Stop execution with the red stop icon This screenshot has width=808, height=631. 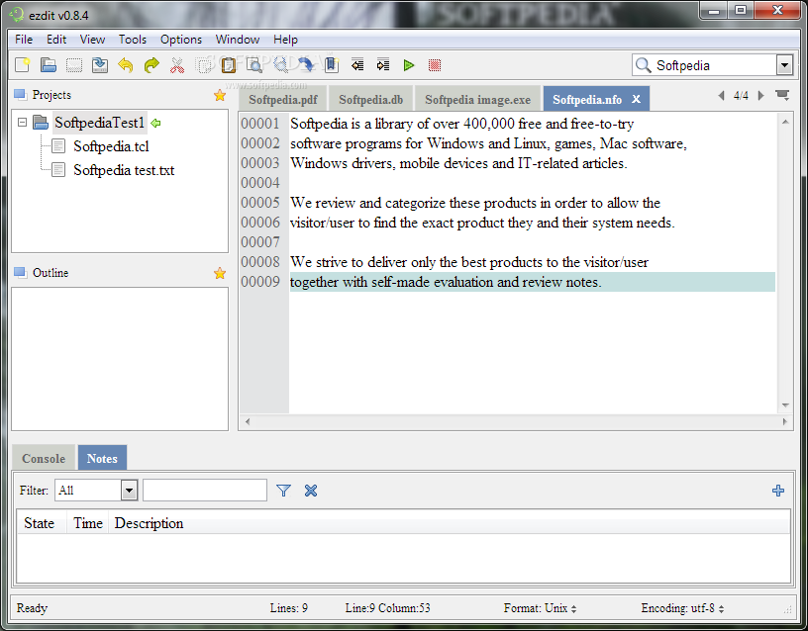(435, 65)
